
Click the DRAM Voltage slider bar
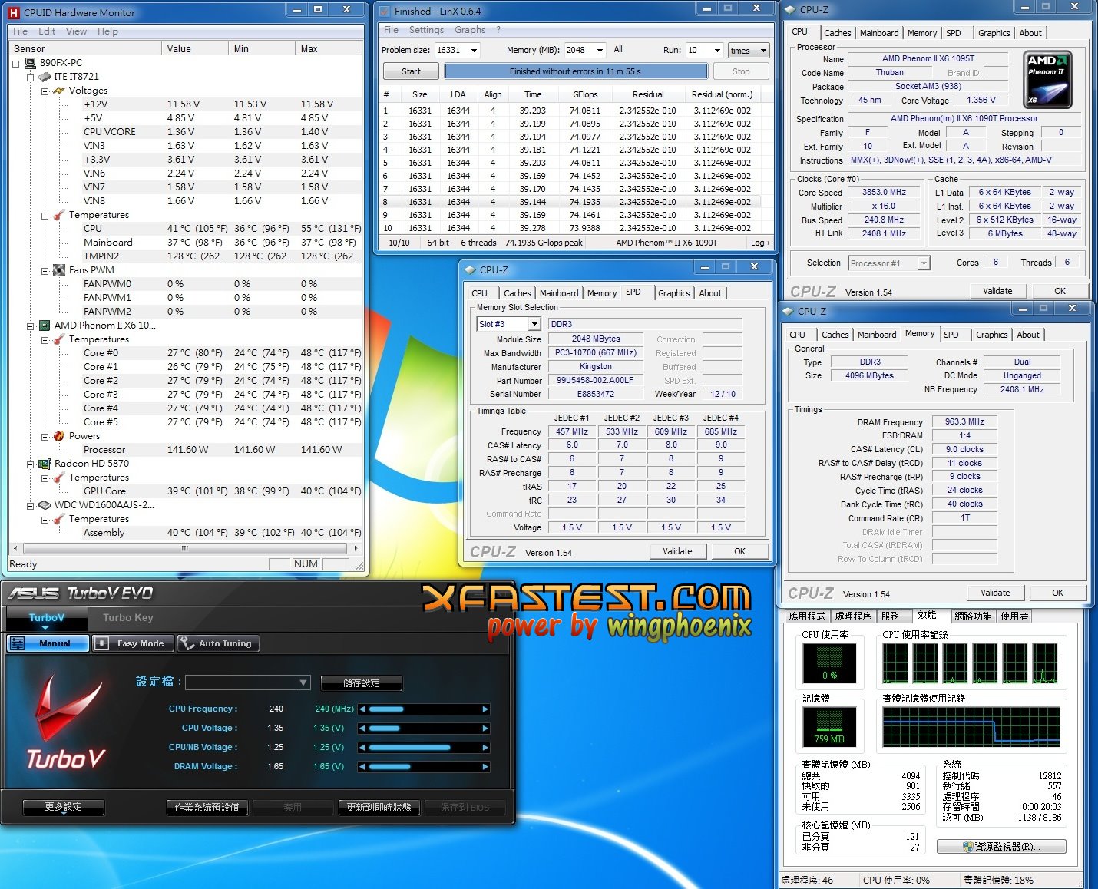424,767
